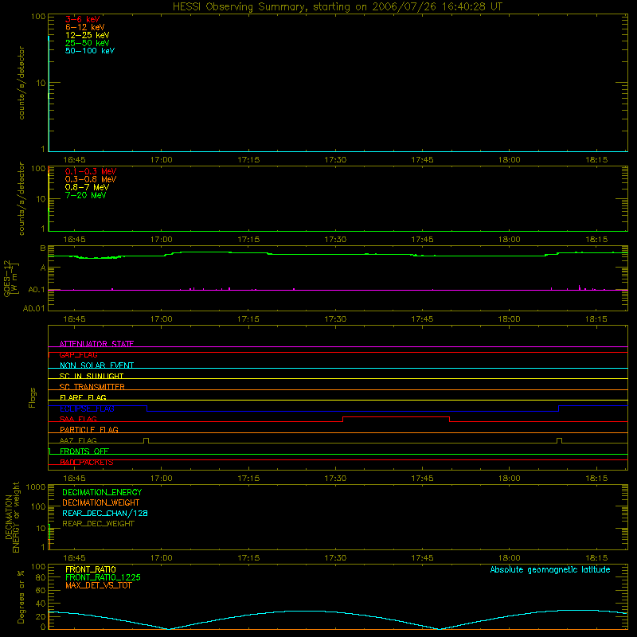Choose the 0.8-7 MeV legend entry
Image resolution: width=637 pixels, height=637 pixels.
[x=87, y=187]
